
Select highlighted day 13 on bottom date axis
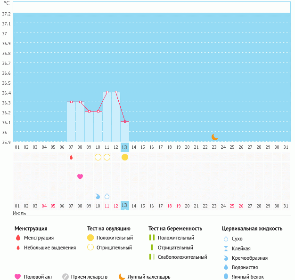(125, 206)
